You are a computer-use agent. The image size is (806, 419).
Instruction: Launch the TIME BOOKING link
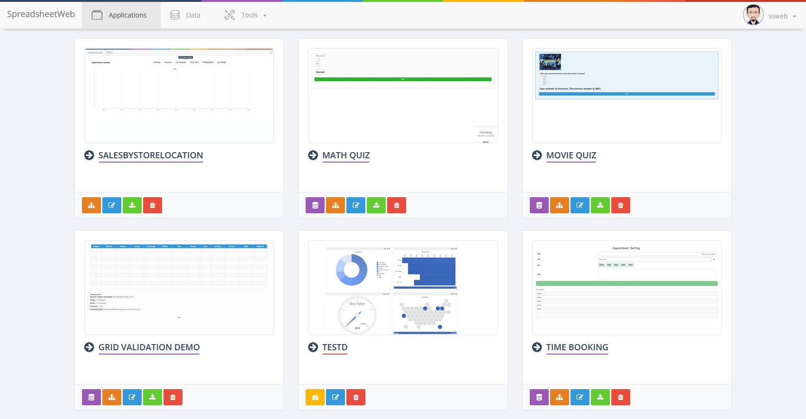tap(577, 347)
